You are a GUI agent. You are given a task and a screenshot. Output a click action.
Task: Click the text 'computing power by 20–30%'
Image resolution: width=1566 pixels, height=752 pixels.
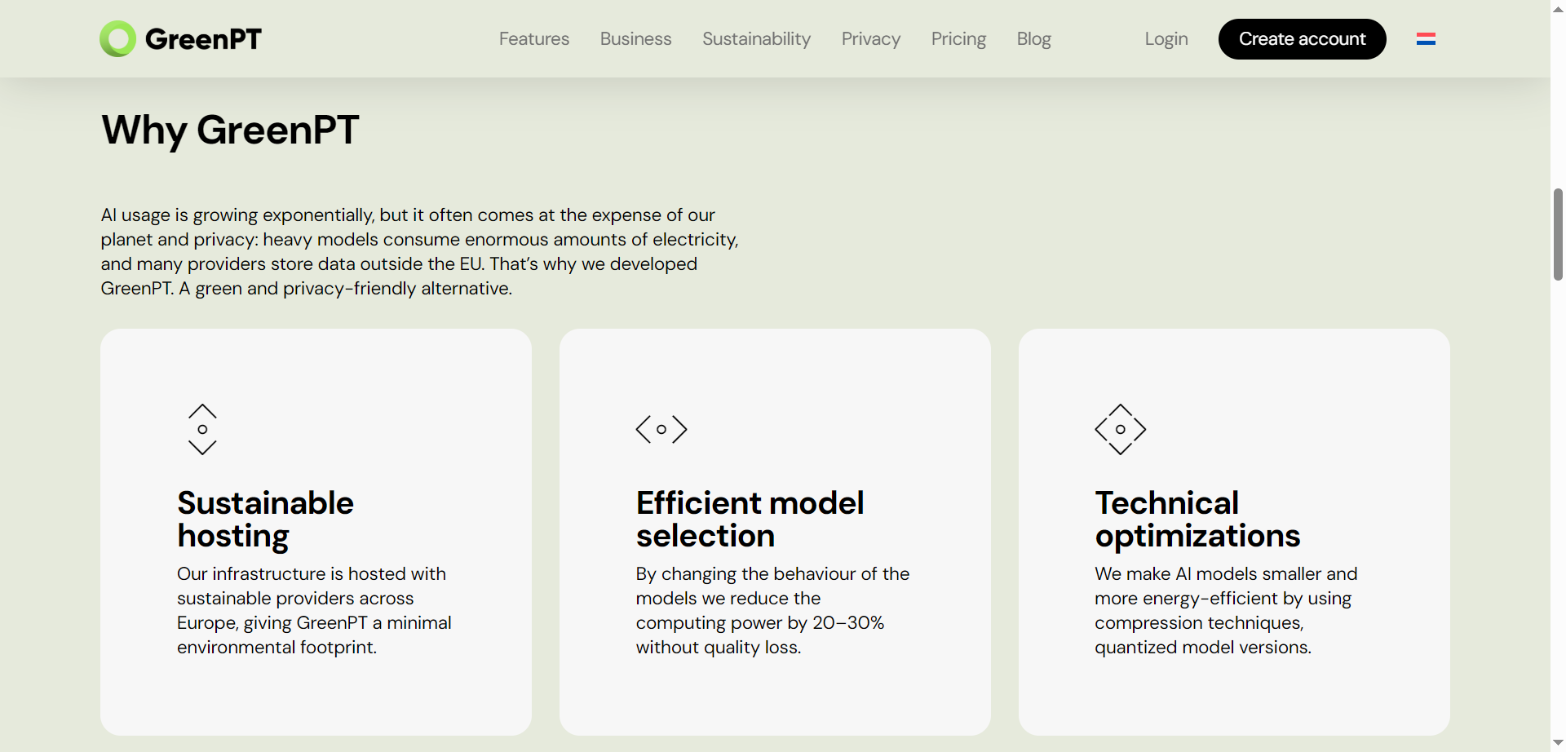coord(760,622)
